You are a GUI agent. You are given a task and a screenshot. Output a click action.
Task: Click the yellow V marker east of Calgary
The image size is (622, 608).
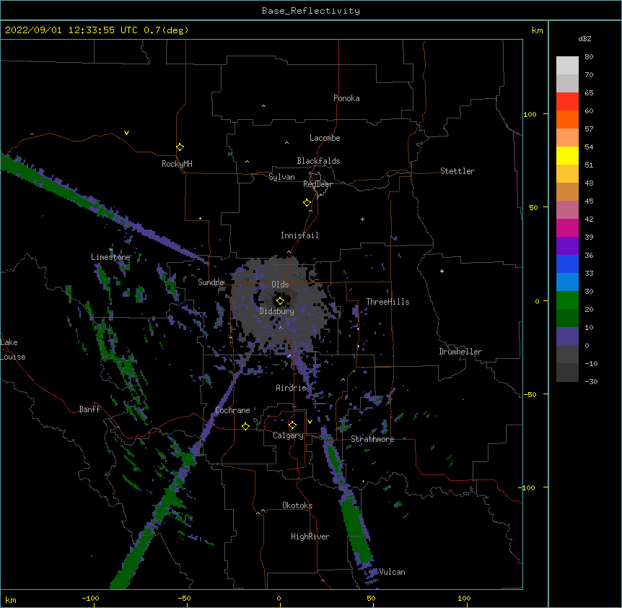310,422
